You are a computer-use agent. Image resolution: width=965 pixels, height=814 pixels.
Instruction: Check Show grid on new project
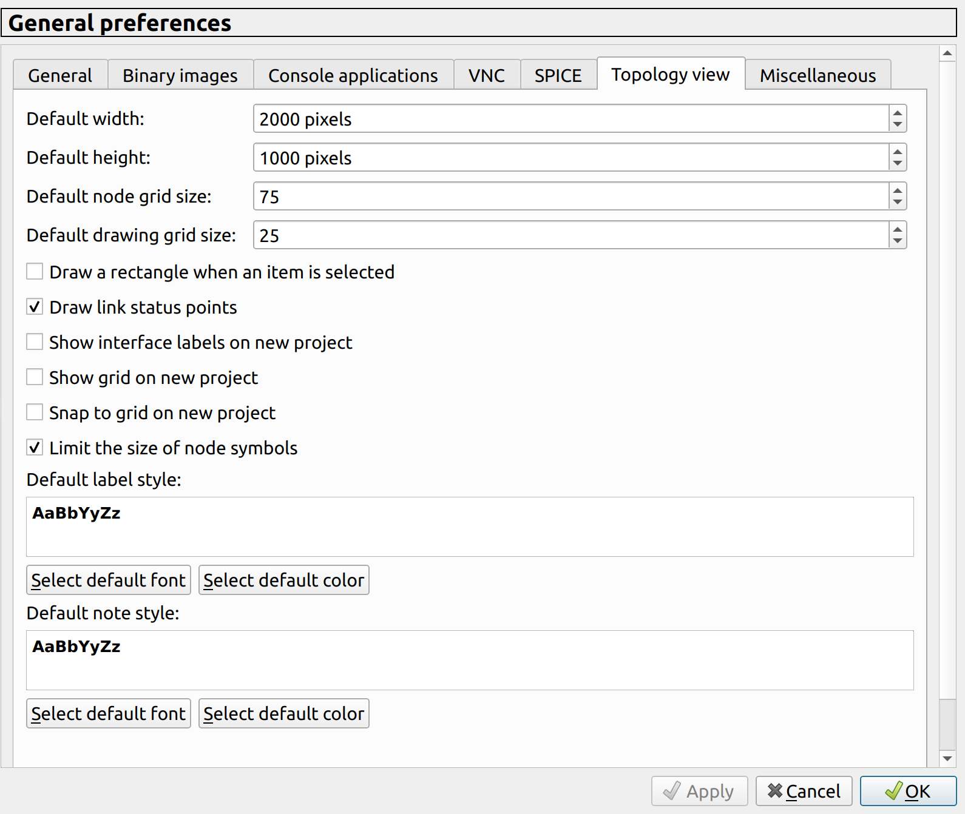(x=35, y=377)
